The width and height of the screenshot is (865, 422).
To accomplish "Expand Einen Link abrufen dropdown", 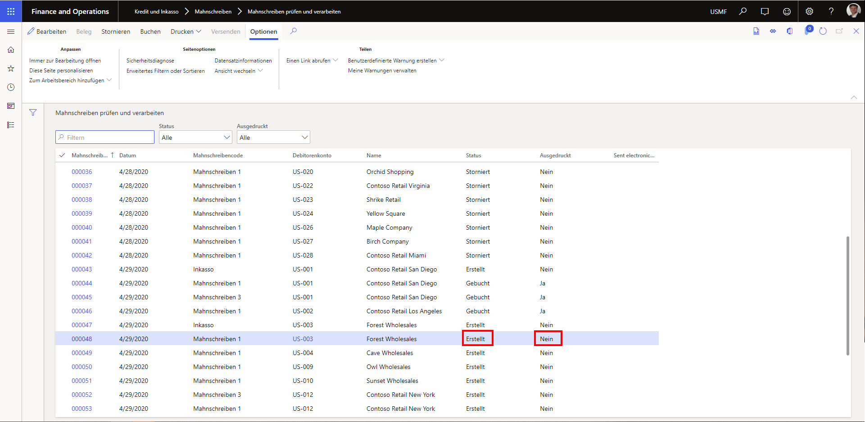I will pos(312,60).
